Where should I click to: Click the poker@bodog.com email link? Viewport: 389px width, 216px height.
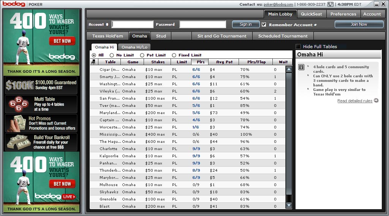(278, 4)
